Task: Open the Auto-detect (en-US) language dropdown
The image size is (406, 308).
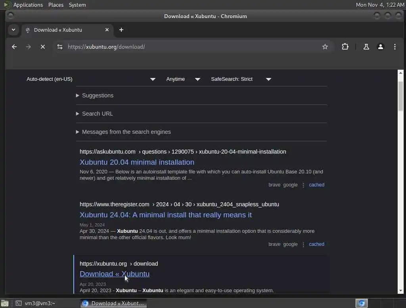Action: (91, 79)
